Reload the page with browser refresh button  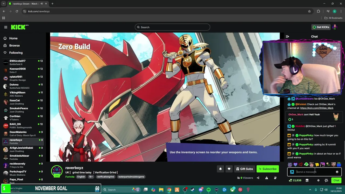pyautogui.click(x=17, y=11)
